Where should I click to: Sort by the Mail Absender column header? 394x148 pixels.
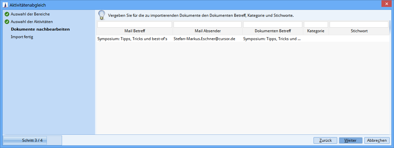(x=208, y=31)
